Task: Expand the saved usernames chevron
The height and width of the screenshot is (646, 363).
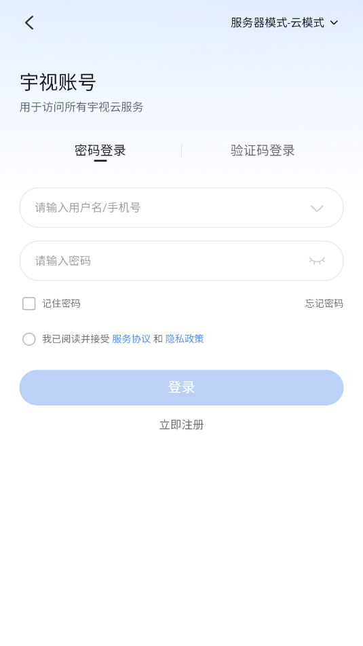Action: (x=316, y=208)
